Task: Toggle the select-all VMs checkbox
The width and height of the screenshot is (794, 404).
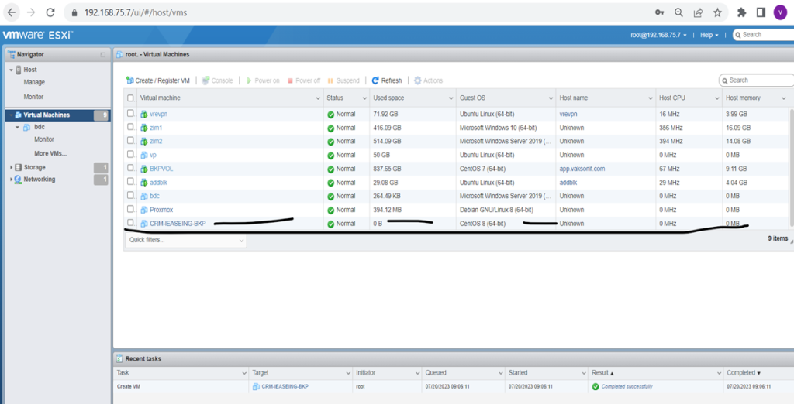Action: [130, 98]
